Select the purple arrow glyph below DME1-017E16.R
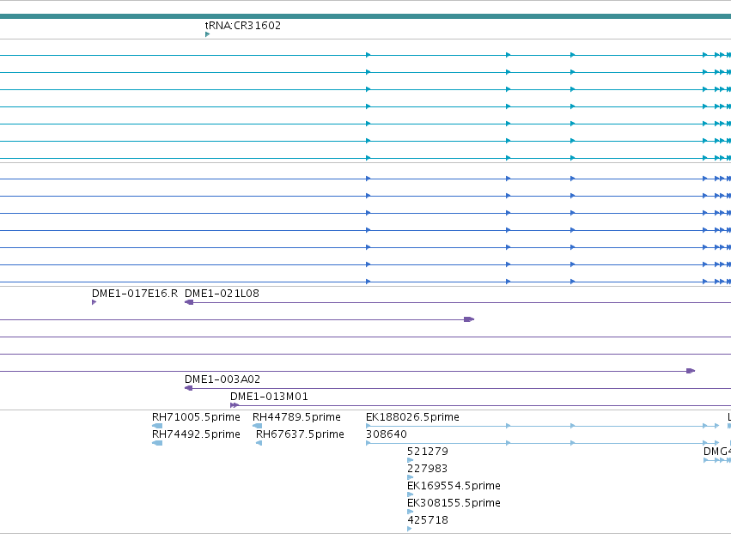The height and width of the screenshot is (534, 731). [x=94, y=302]
